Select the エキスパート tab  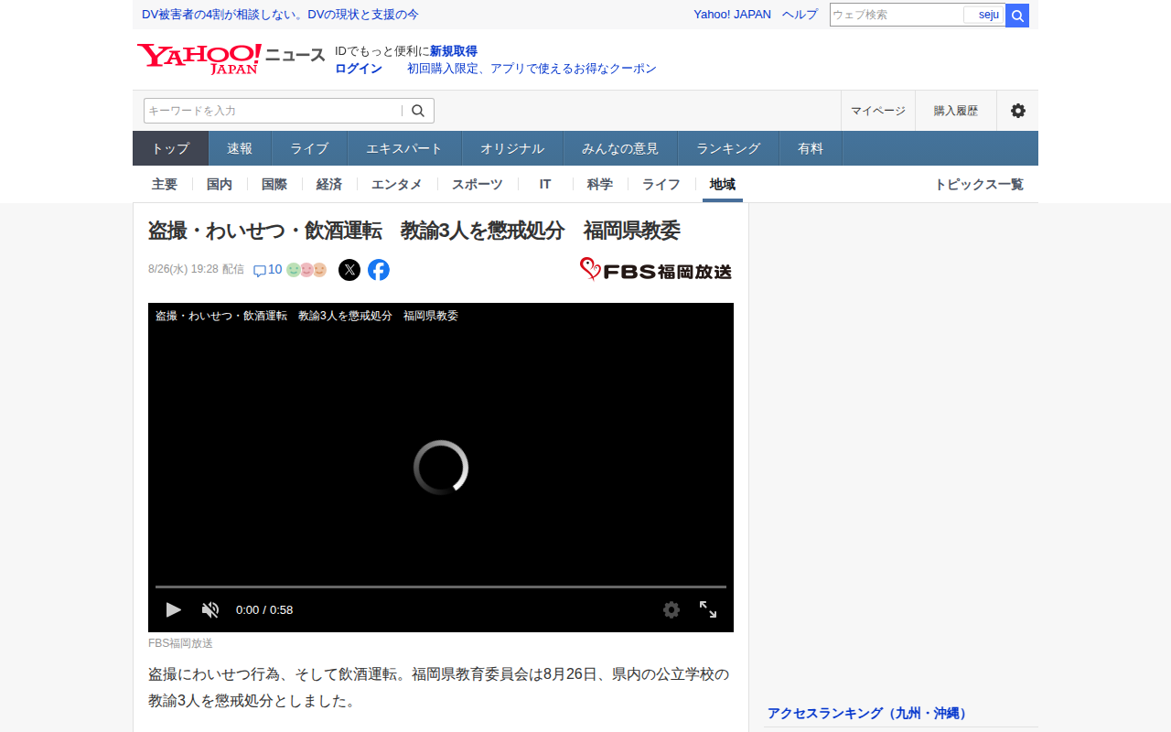[404, 148]
